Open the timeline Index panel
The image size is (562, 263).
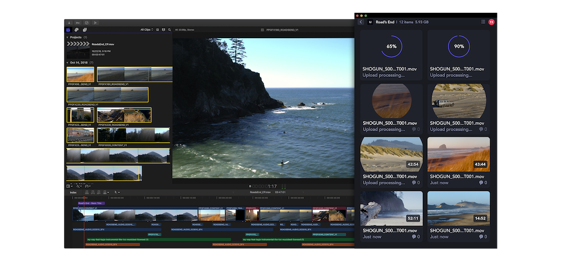pyautogui.click(x=73, y=192)
